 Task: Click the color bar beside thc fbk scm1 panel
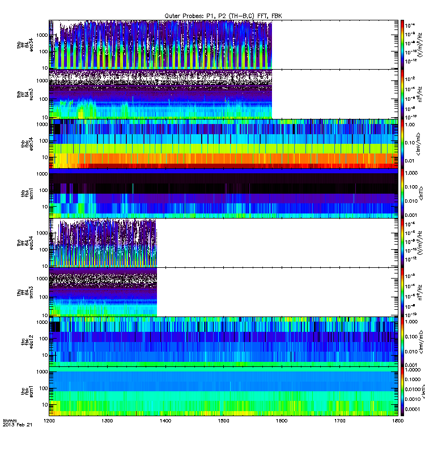click(x=402, y=391)
